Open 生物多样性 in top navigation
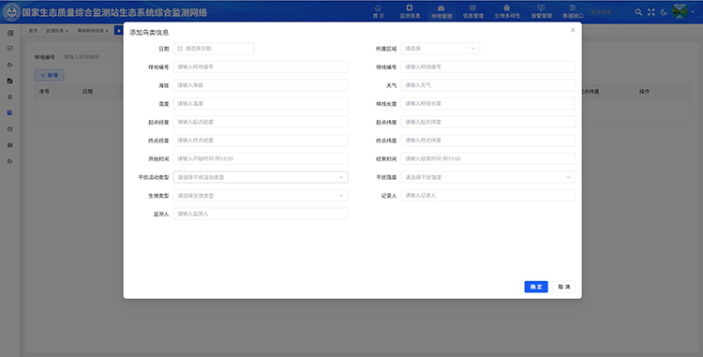 507,11
